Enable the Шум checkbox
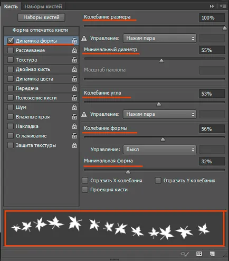 [11, 107]
